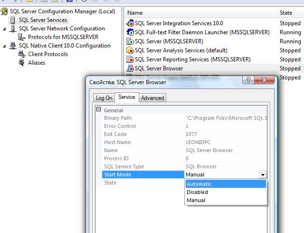Choose Automatic start mode option
Screen dimensions: 304x233
[226, 184]
